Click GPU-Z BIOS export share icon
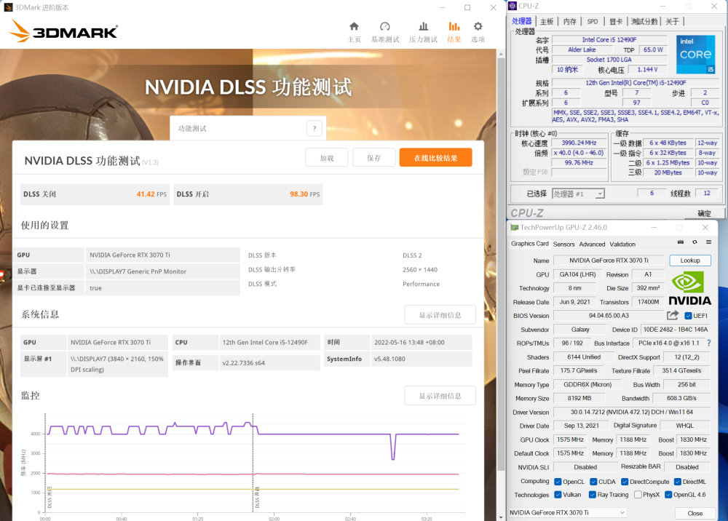Viewport: 728px width, 521px height. coord(673,316)
